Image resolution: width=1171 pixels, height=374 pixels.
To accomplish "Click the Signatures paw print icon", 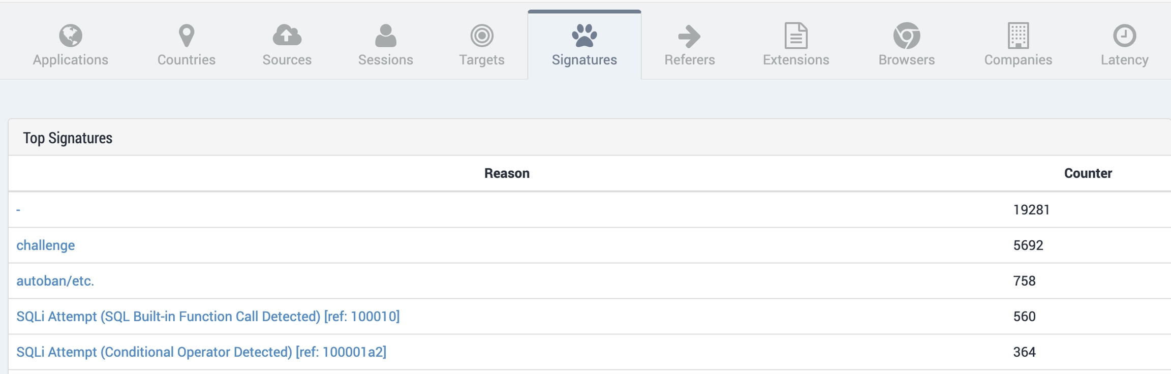I will click(x=584, y=36).
